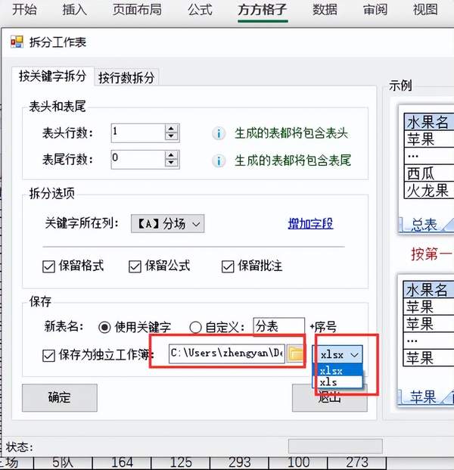Open the 数据 ribbon tab

[x=325, y=10]
